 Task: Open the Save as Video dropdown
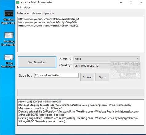click(107, 59)
